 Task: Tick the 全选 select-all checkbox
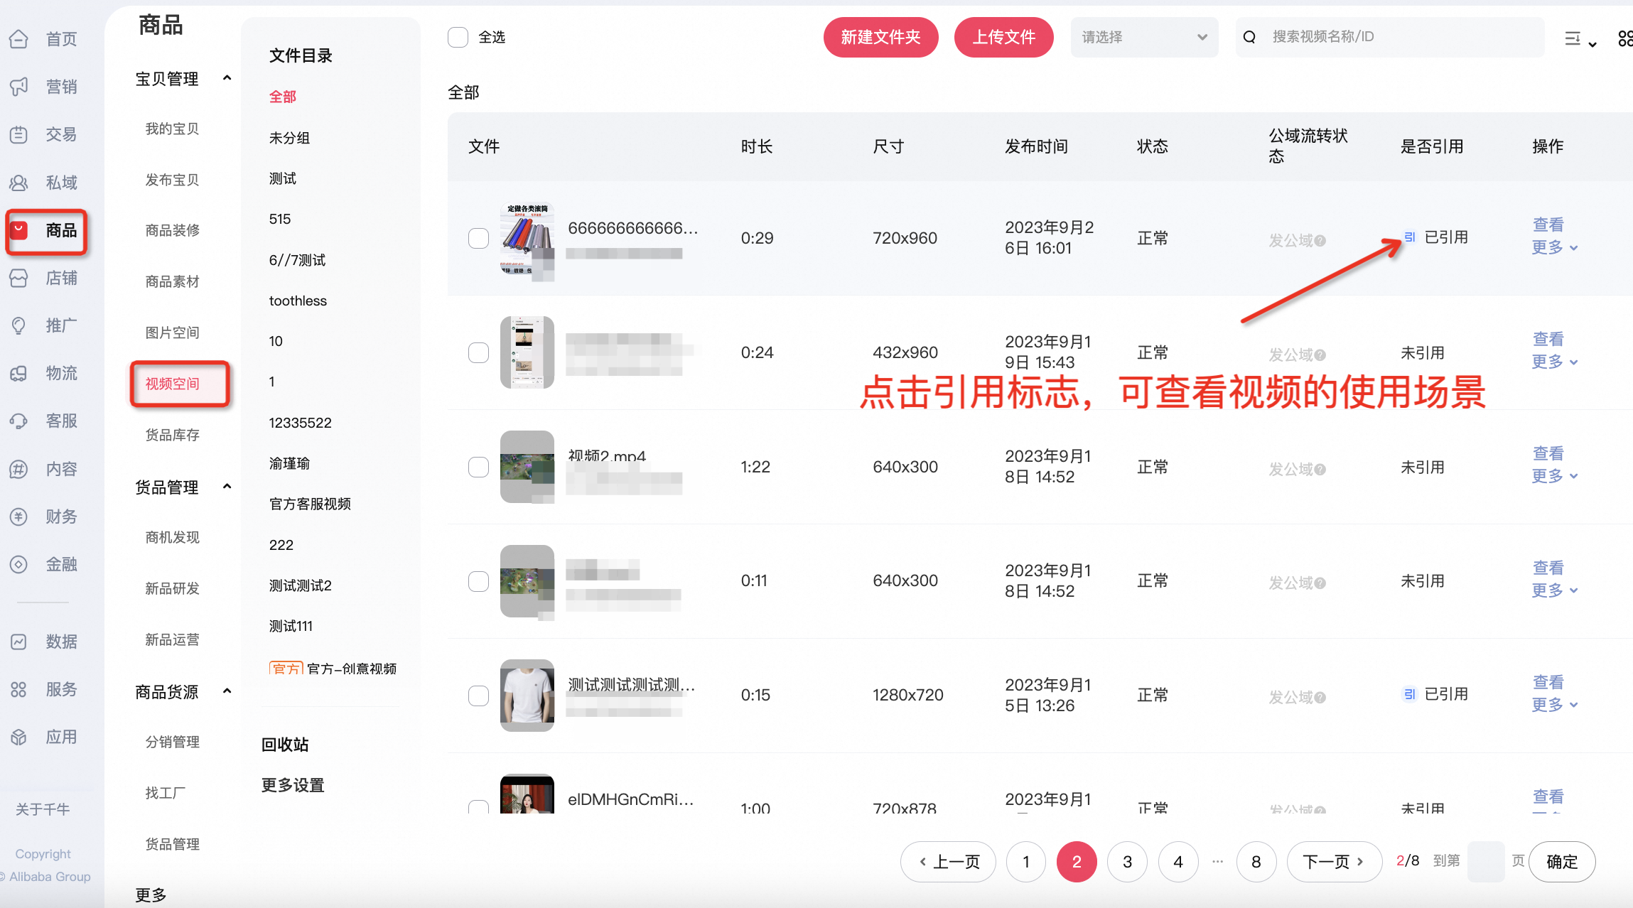pyautogui.click(x=458, y=37)
